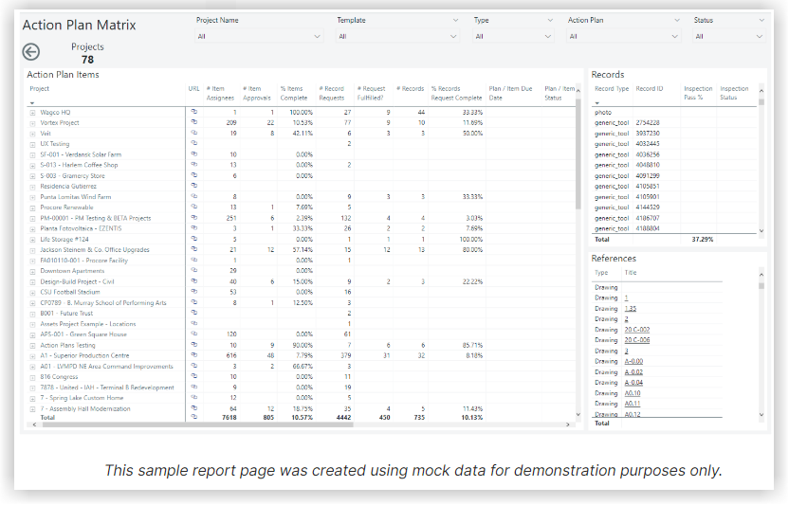The height and width of the screenshot is (505, 789).
Task: Select the photo record type row
Action: click(675, 112)
